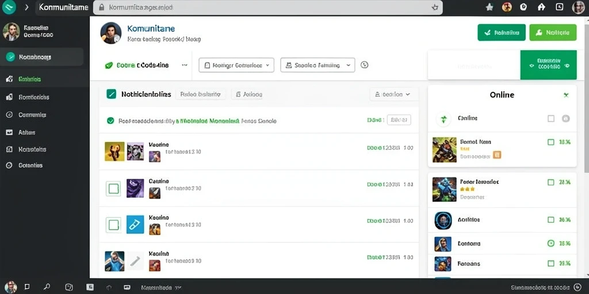Tick the checkbox next to the 28% value
Screen dimensions: 589x294
coord(550,182)
